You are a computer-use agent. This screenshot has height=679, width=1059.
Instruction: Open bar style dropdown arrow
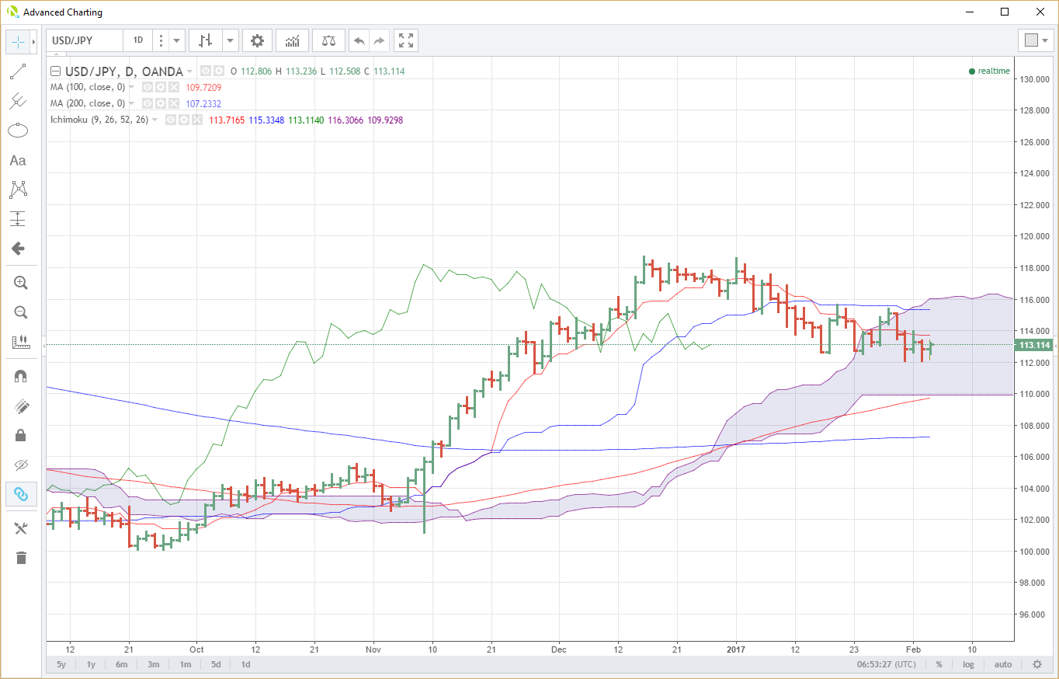click(231, 40)
